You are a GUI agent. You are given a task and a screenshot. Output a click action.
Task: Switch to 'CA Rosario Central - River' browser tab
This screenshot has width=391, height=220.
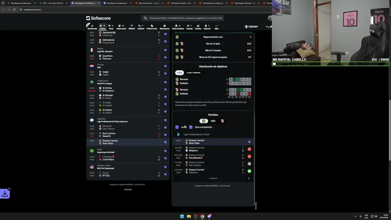pyautogui.click(x=181, y=3)
